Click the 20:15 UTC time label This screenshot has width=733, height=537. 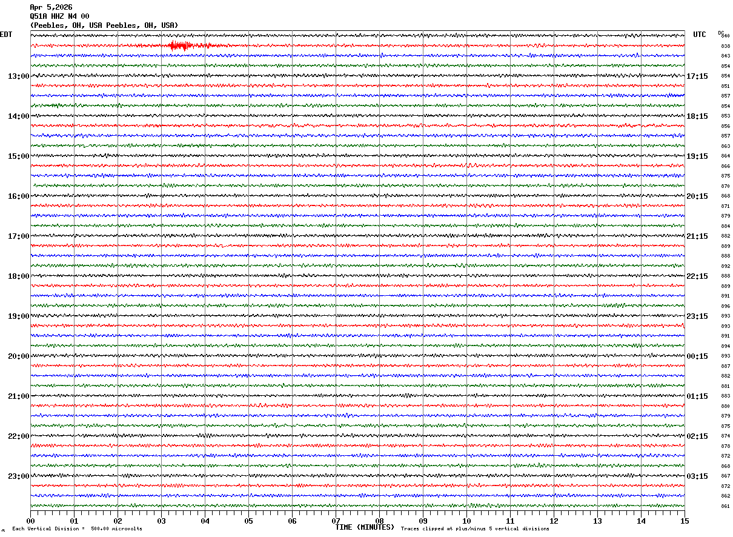697,196
